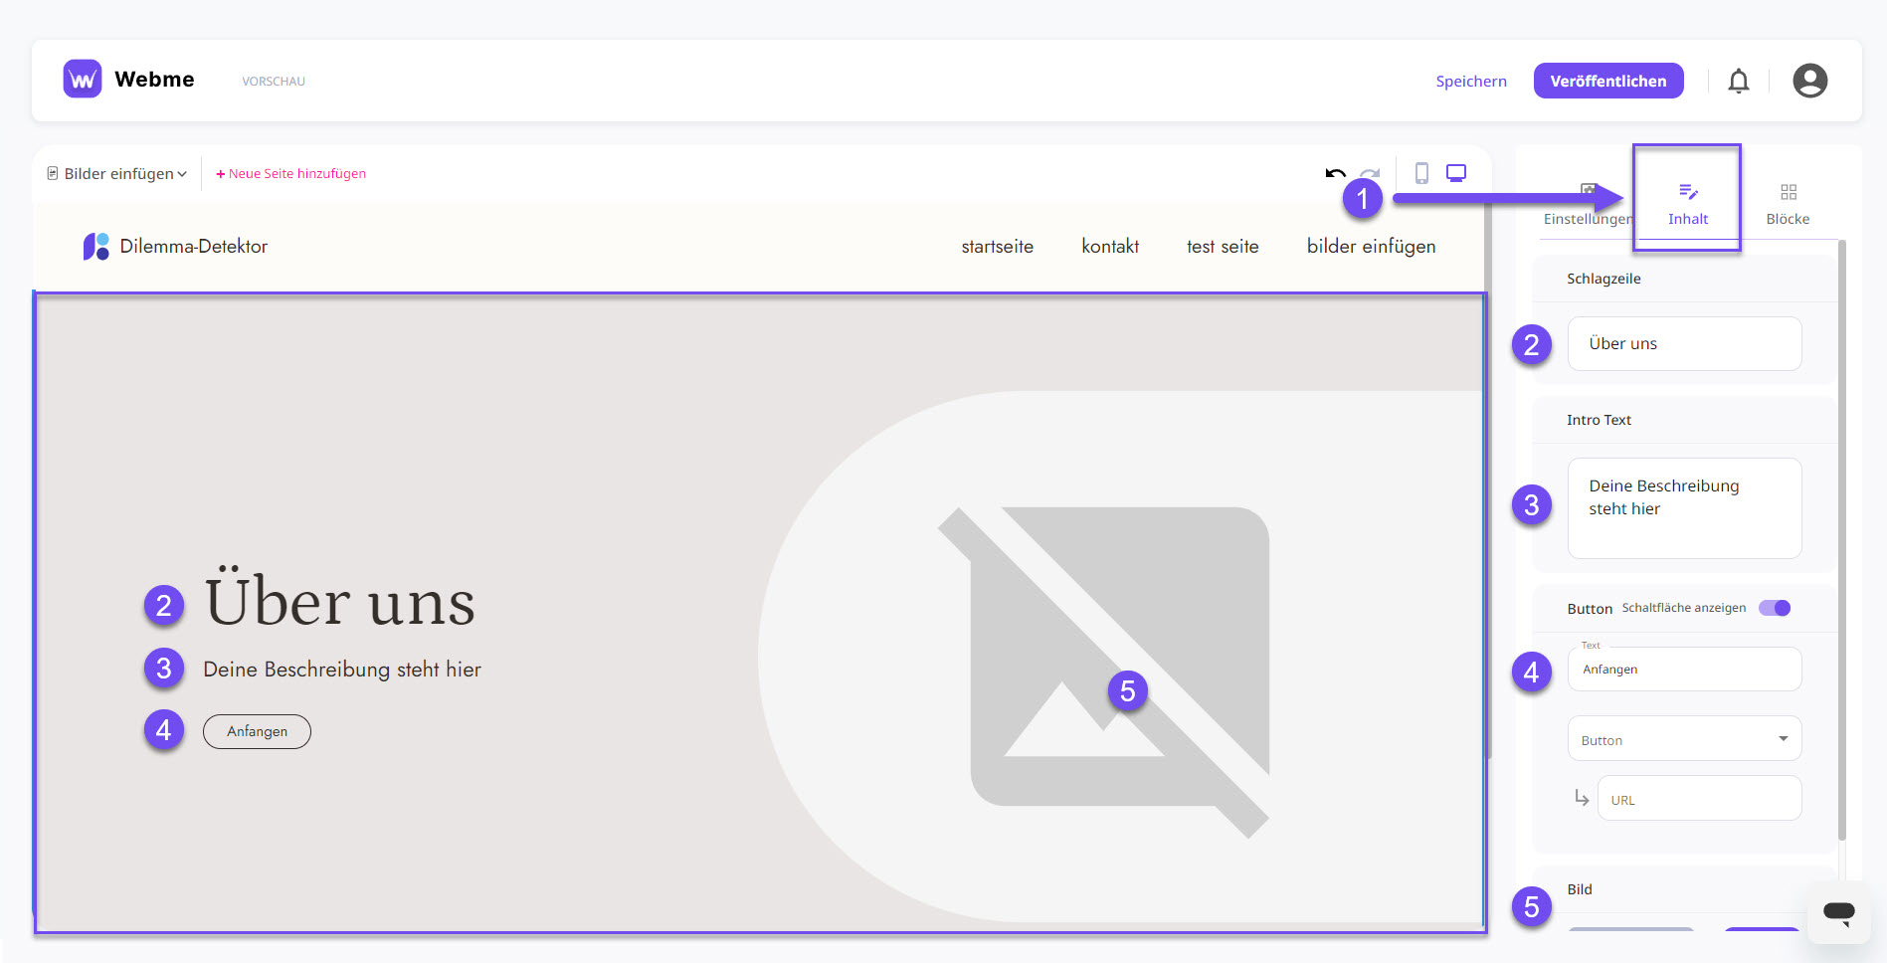Switch to desktop preview
Image resolution: width=1887 pixels, height=963 pixels.
click(1456, 173)
